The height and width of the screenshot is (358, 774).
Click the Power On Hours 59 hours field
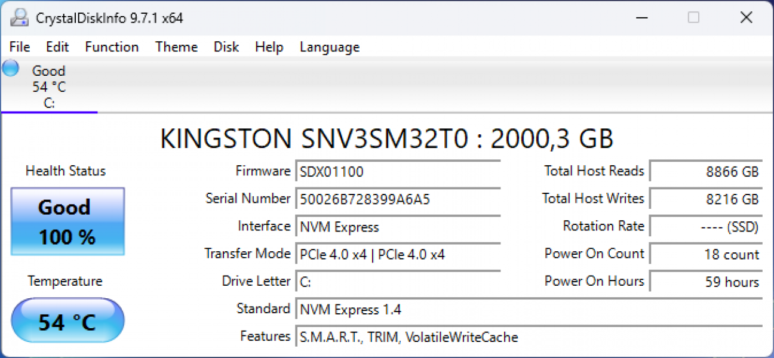(705, 282)
